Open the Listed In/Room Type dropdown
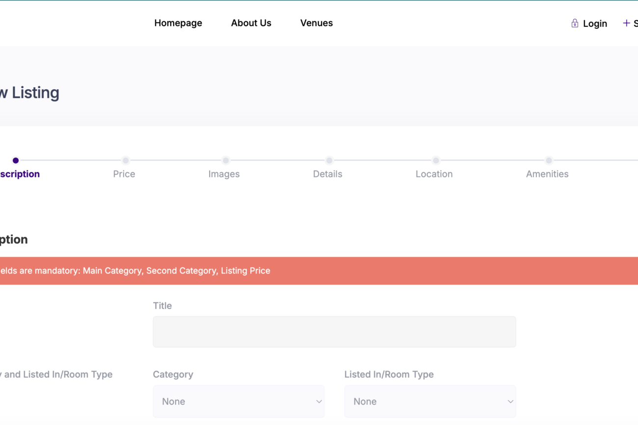The image size is (638, 425). (430, 401)
